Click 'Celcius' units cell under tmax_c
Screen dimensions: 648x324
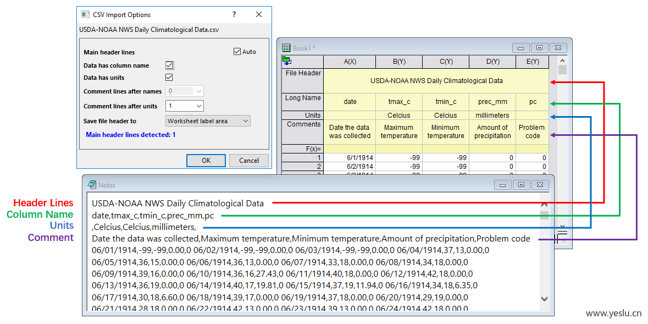point(399,115)
